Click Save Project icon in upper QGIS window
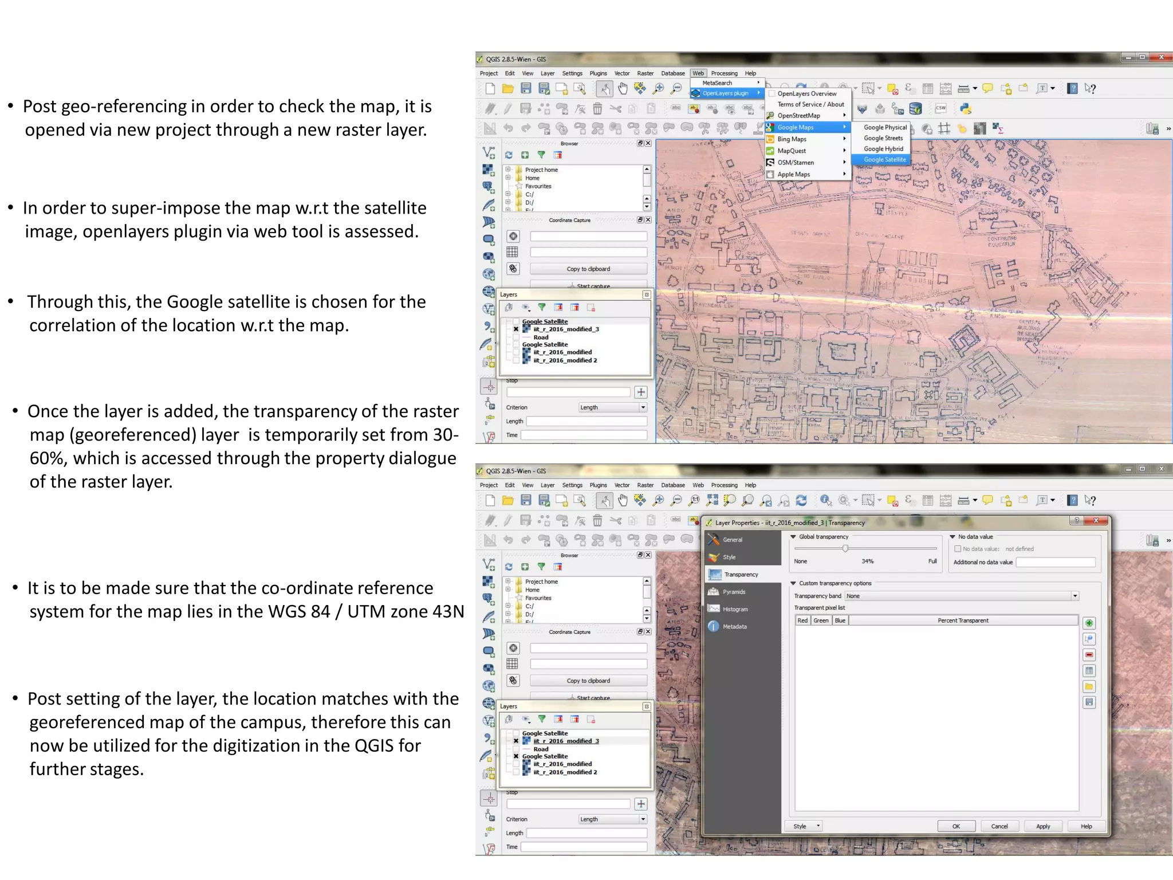Viewport: 1173px width, 880px height. (526, 88)
